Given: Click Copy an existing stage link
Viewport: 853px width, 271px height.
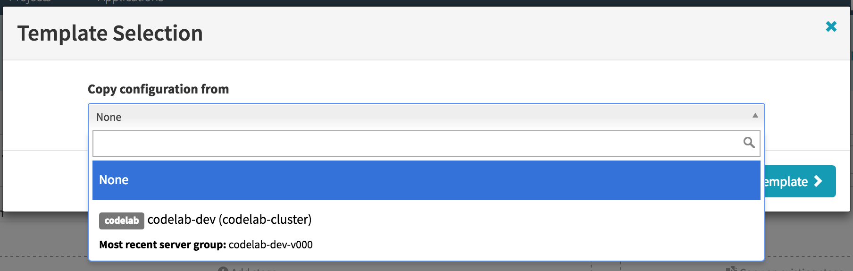Looking at the screenshot, I should point(791,269).
